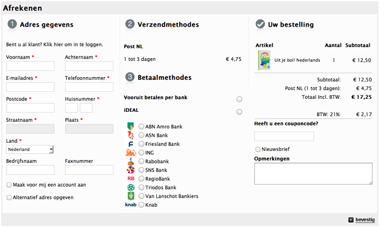This screenshot has width=380, height=228.
Task: Click the Knab logo icon
Action: point(130,205)
